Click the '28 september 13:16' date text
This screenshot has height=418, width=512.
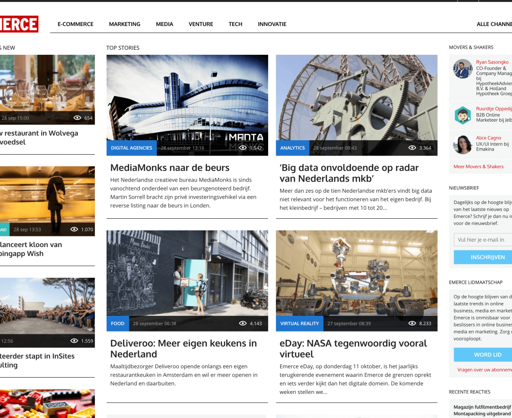tap(182, 148)
